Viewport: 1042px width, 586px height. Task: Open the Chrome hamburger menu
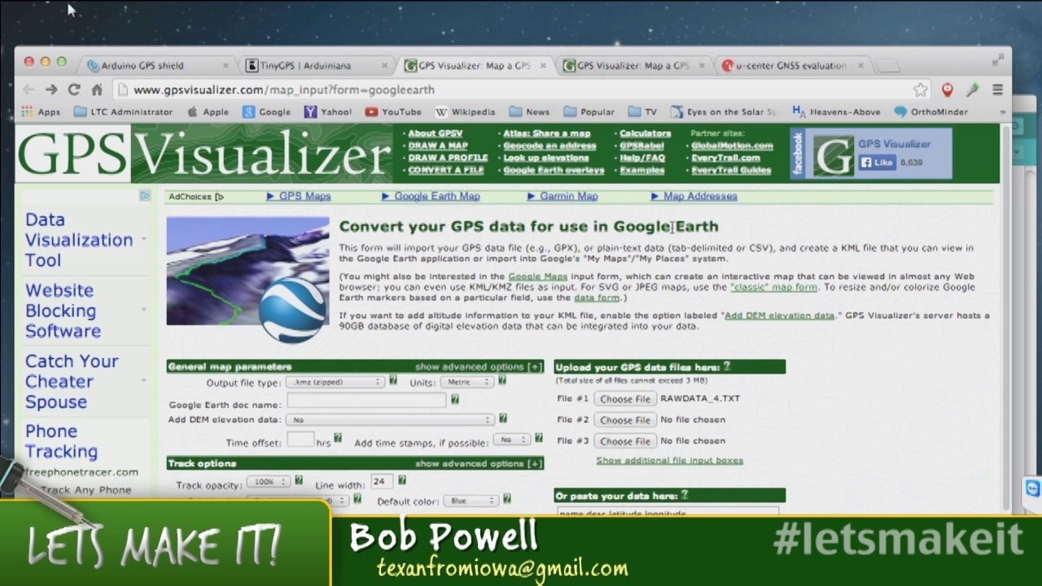(997, 90)
